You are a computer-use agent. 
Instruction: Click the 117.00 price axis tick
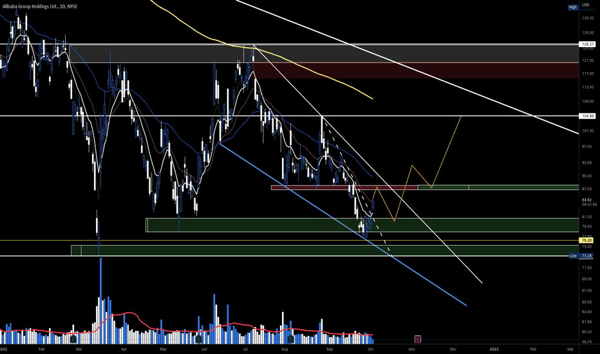pyautogui.click(x=587, y=73)
